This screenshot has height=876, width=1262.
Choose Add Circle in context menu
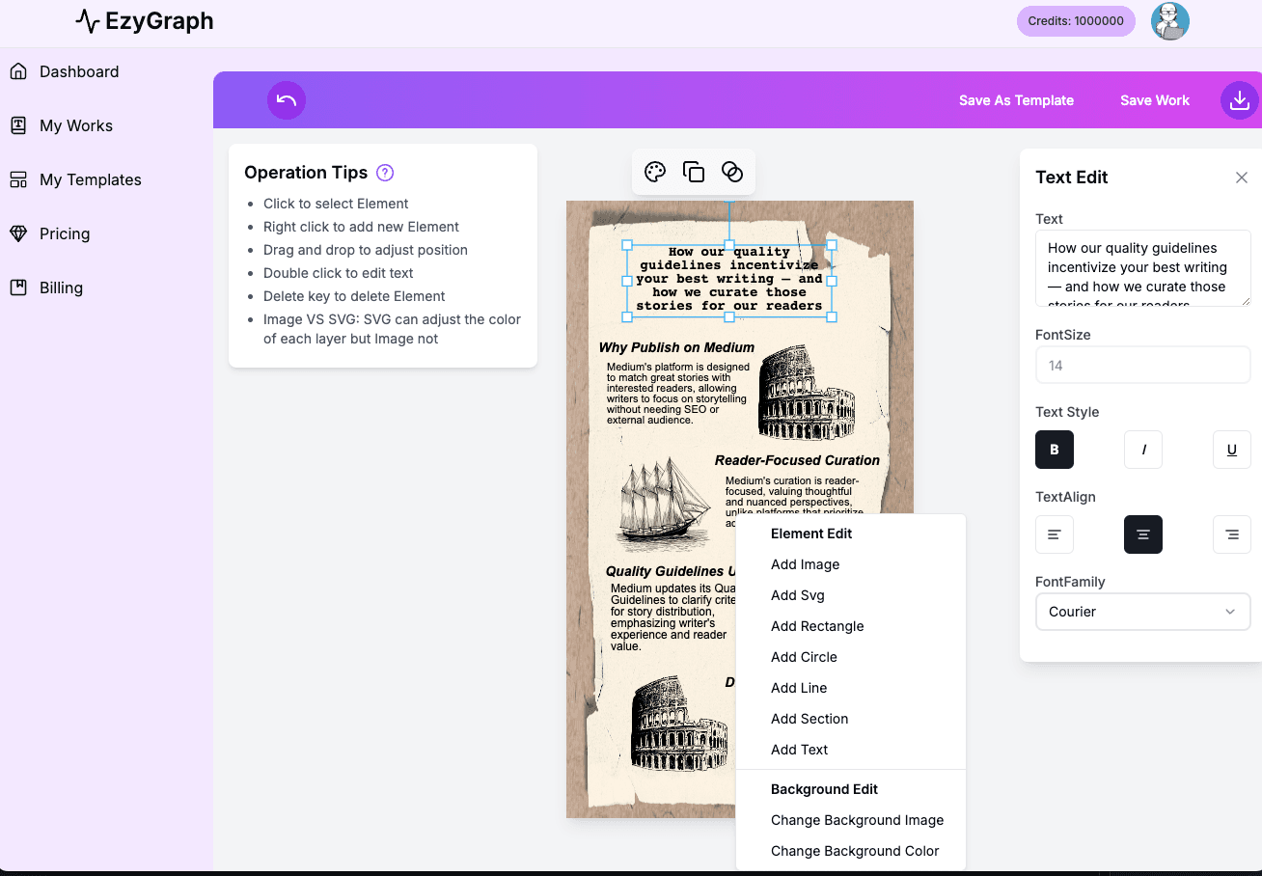tap(804, 657)
